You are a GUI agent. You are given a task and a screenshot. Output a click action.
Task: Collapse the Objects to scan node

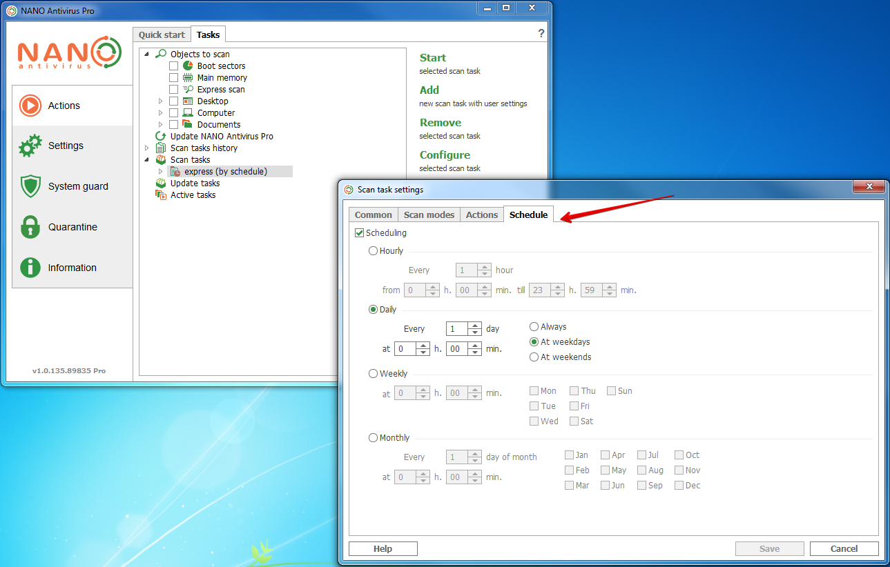pyautogui.click(x=146, y=54)
